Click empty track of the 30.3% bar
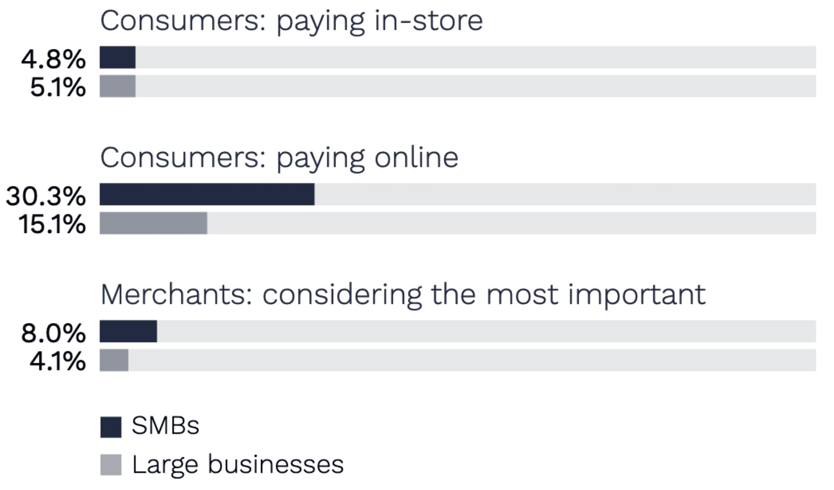 (x=564, y=194)
